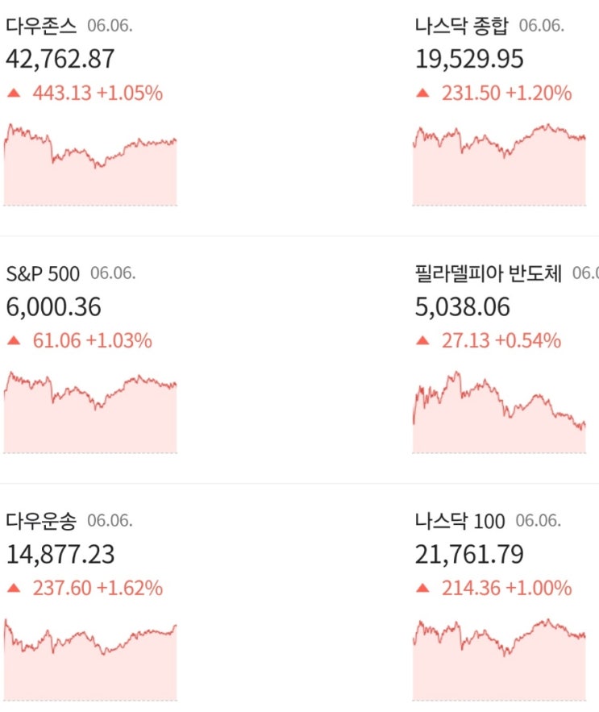View the 다우운송 sparkline chart
The height and width of the screenshot is (712, 599).
point(90,660)
